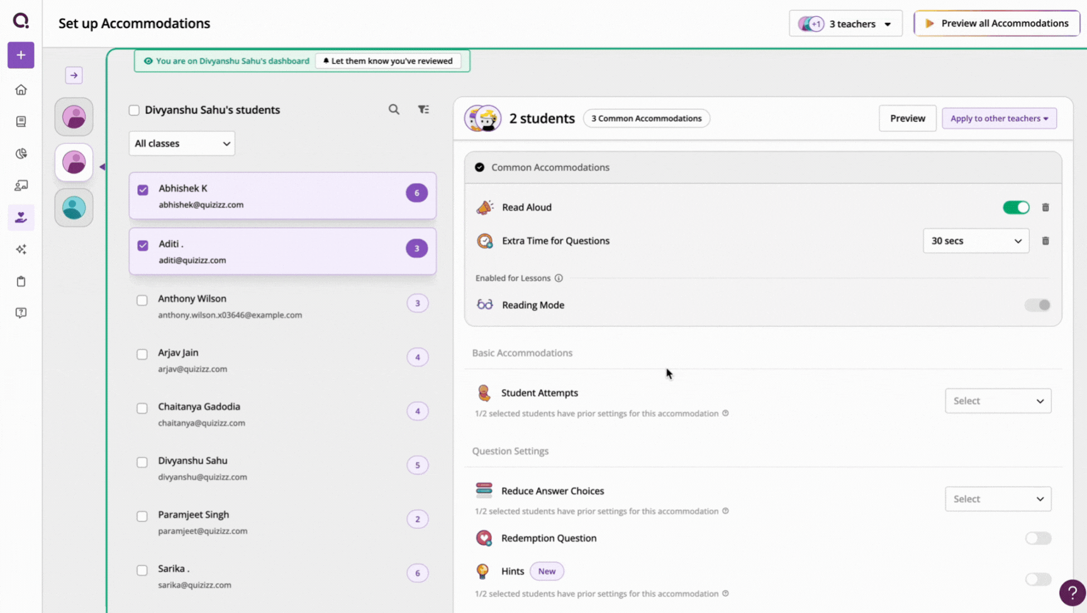This screenshot has width=1087, height=613.
Task: Check the Chaitanya Gadodia checkbox
Action: pyautogui.click(x=142, y=409)
